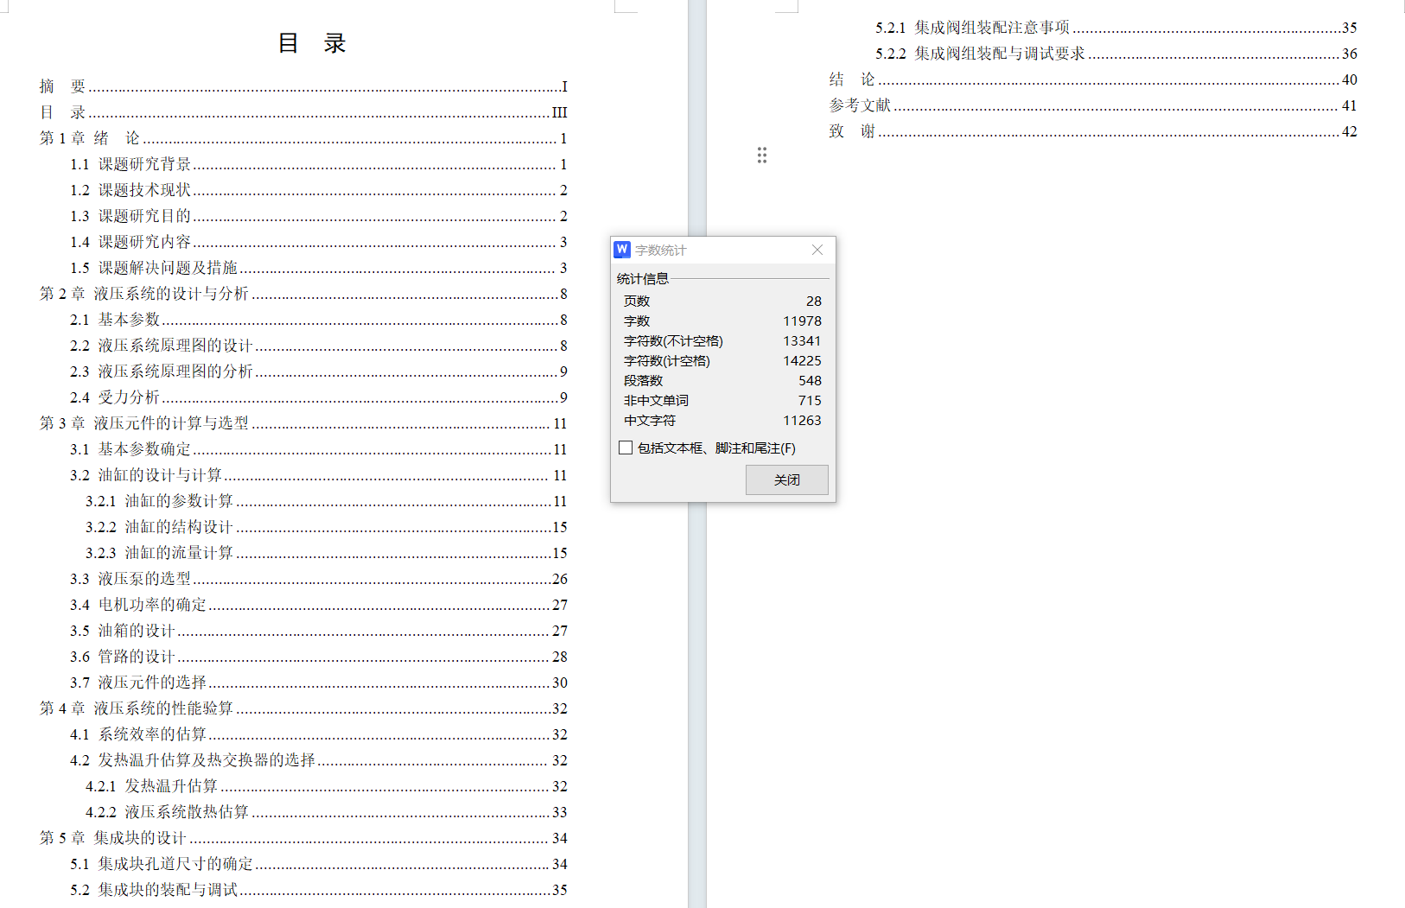The height and width of the screenshot is (908, 1405).
Task: Open TOC entry 目录 page III
Action: coord(303,112)
